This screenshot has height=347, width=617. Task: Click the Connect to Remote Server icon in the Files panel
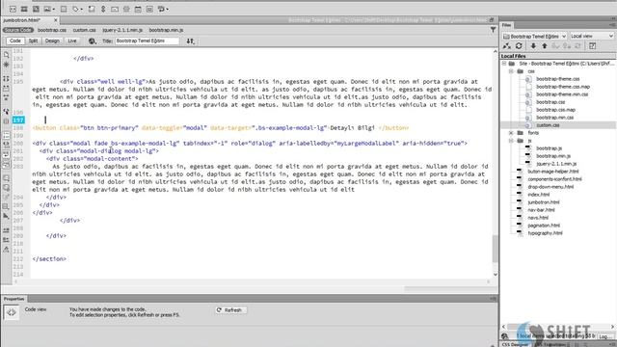pos(507,46)
